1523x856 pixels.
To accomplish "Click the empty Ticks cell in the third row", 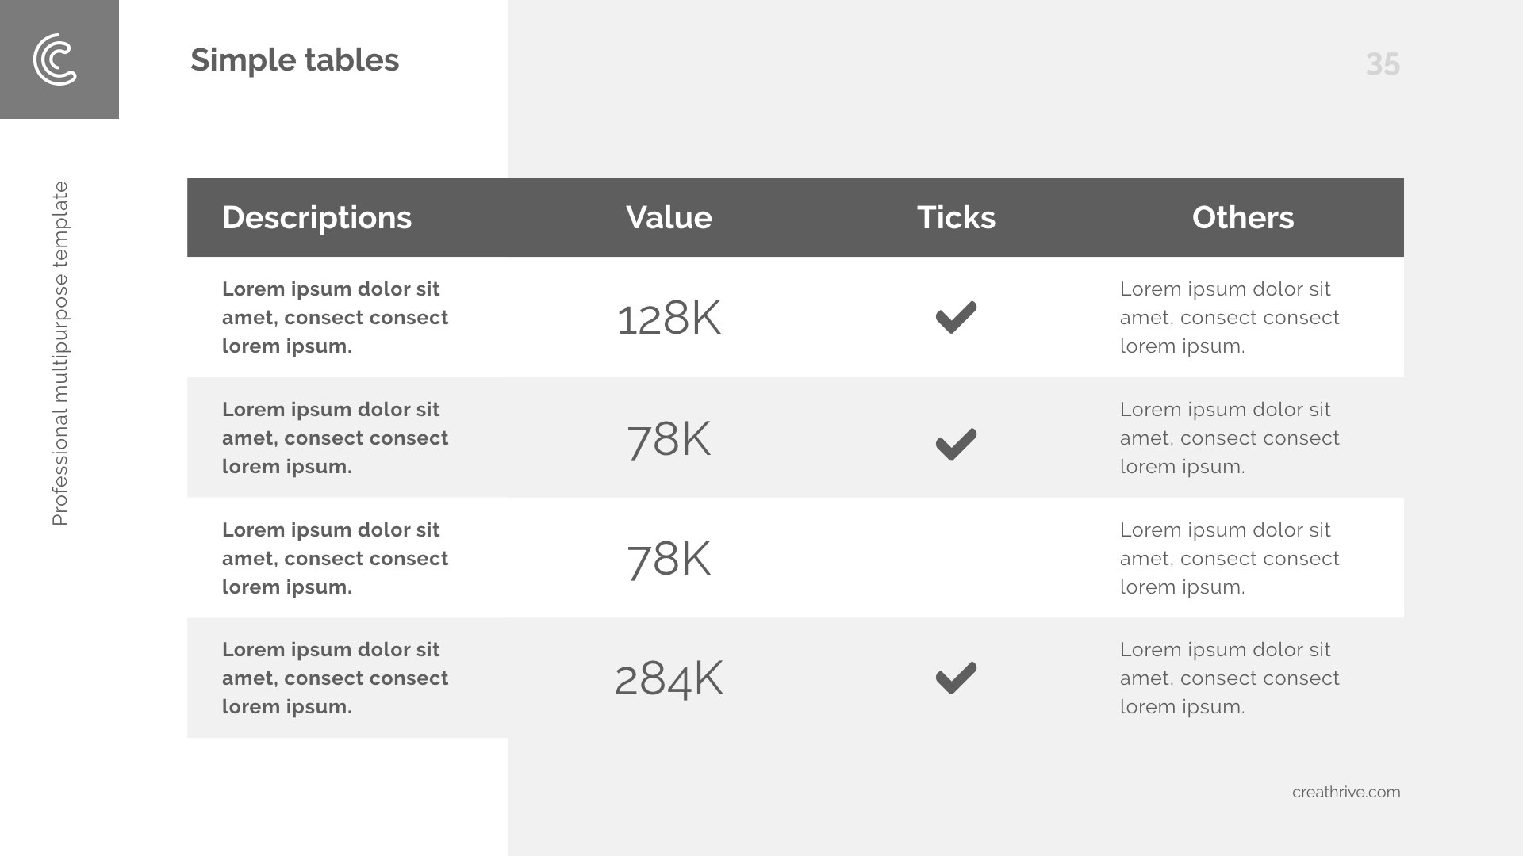I will pos(956,558).
